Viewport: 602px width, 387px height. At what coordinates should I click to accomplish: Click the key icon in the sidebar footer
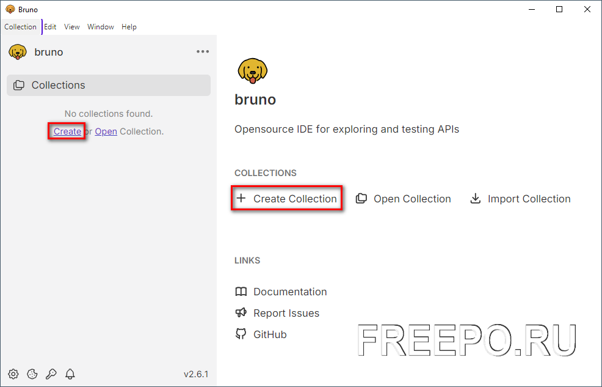click(x=51, y=374)
